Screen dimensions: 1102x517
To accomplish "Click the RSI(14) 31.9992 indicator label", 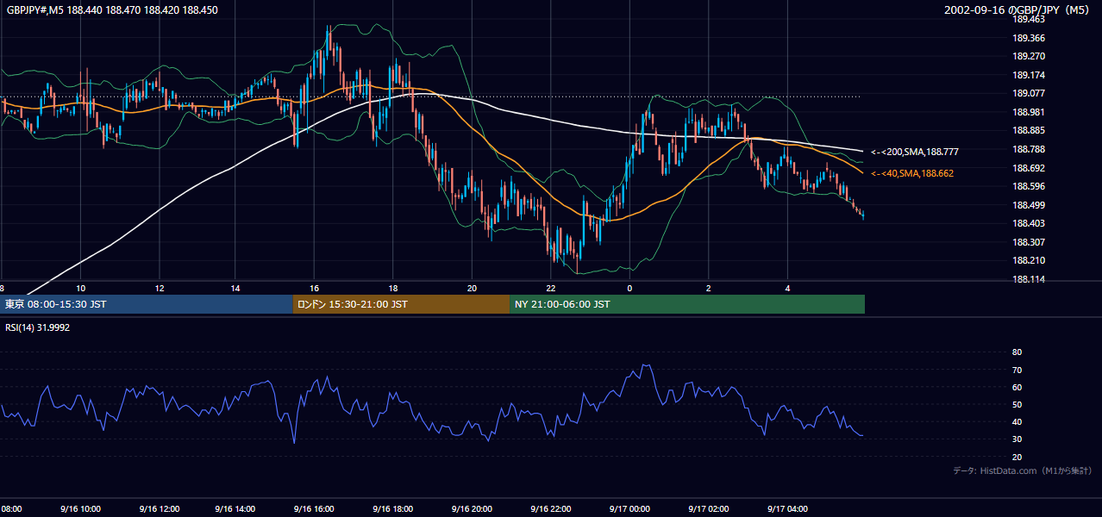I will point(38,327).
